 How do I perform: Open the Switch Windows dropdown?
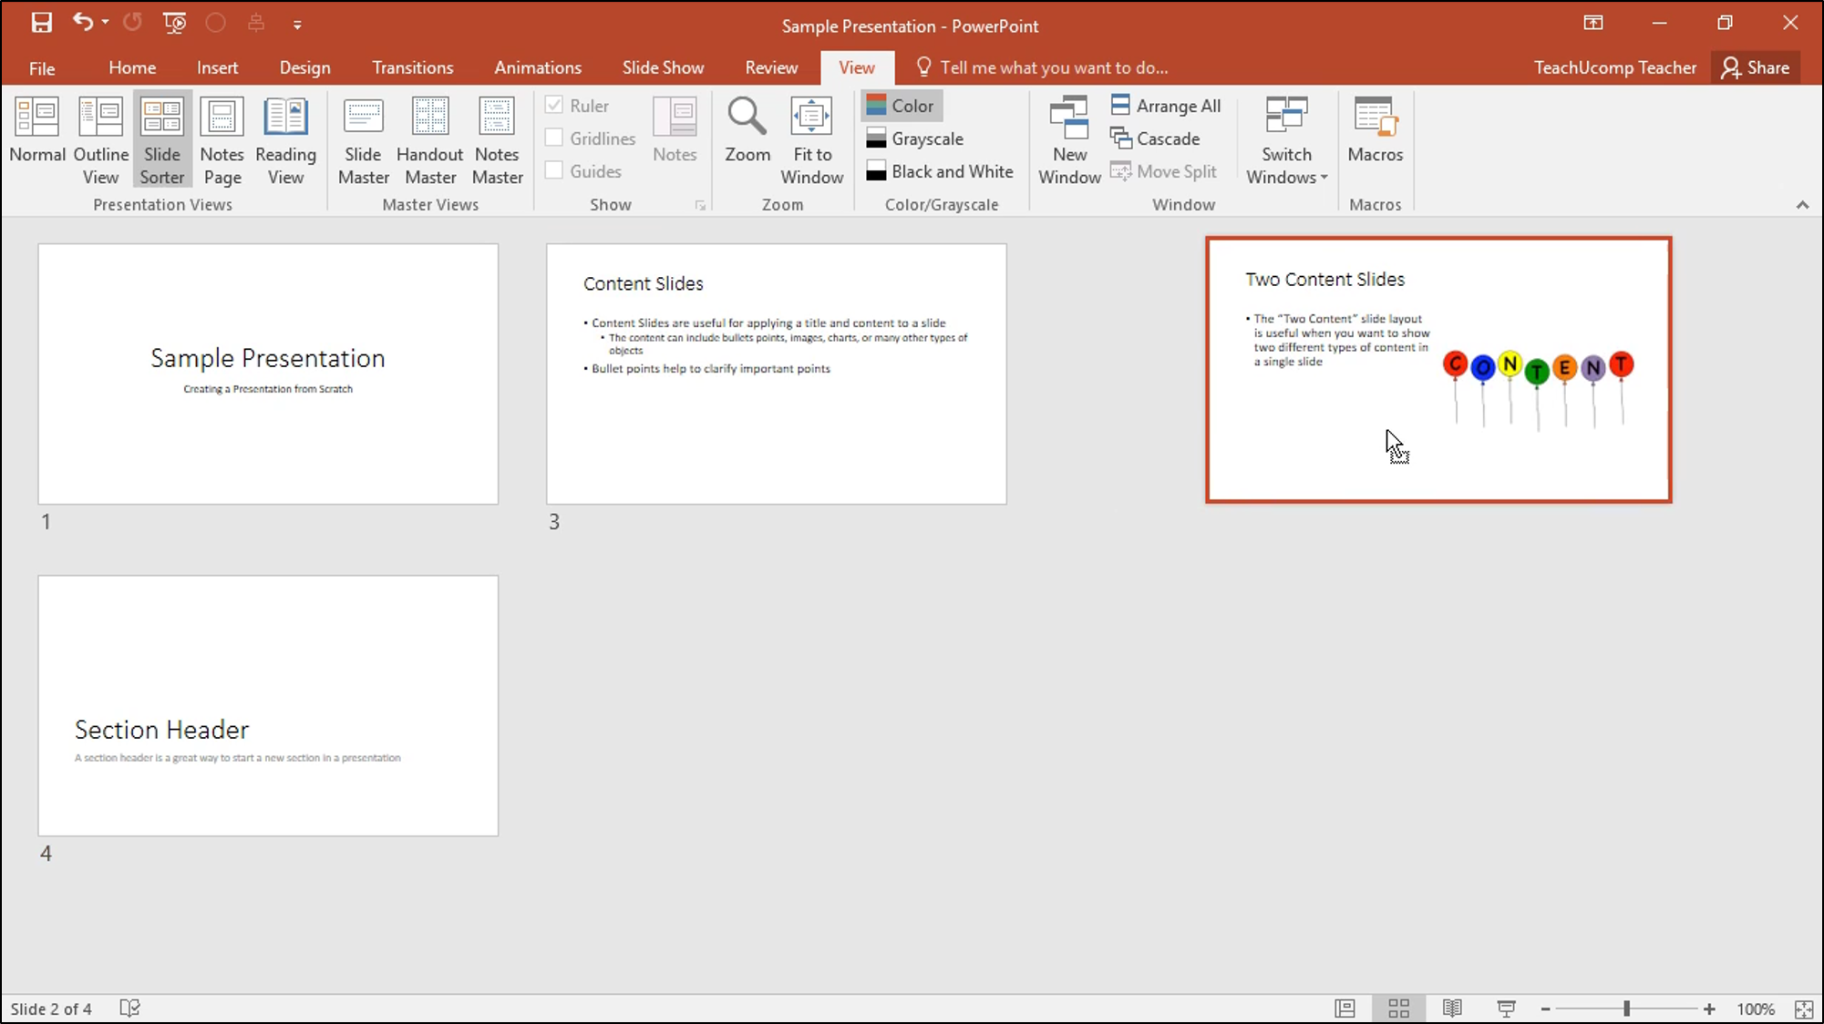coord(1286,139)
